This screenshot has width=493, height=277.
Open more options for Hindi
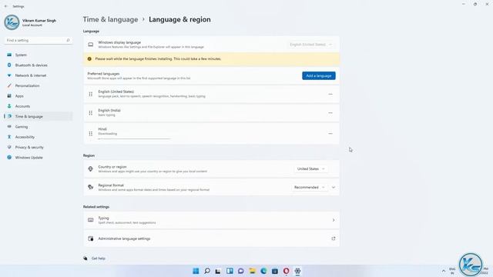pyautogui.click(x=330, y=133)
